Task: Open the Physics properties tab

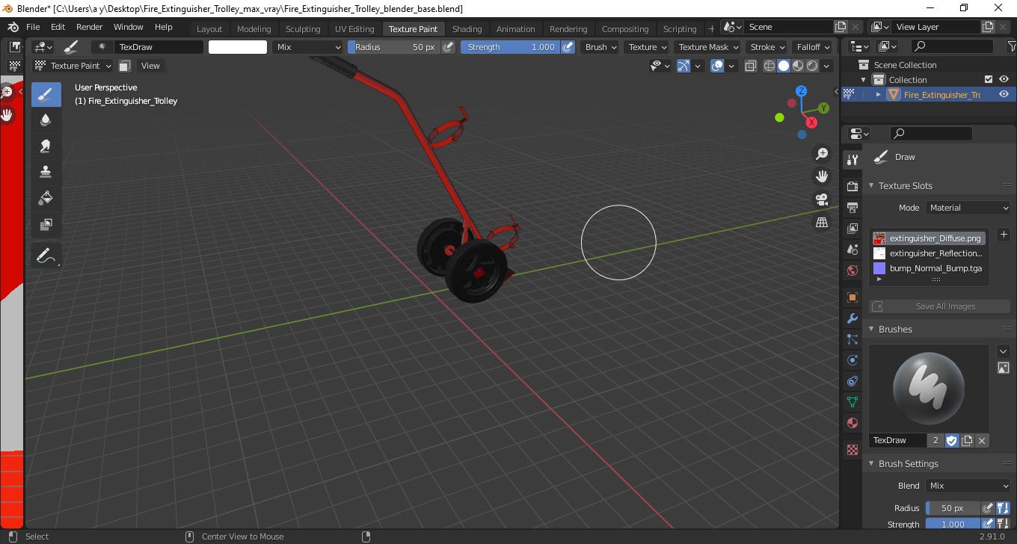Action: pyautogui.click(x=852, y=360)
